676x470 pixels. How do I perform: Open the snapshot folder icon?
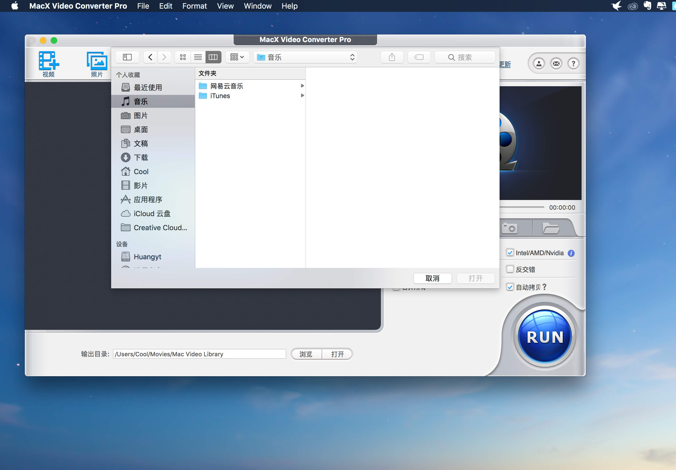(x=551, y=228)
